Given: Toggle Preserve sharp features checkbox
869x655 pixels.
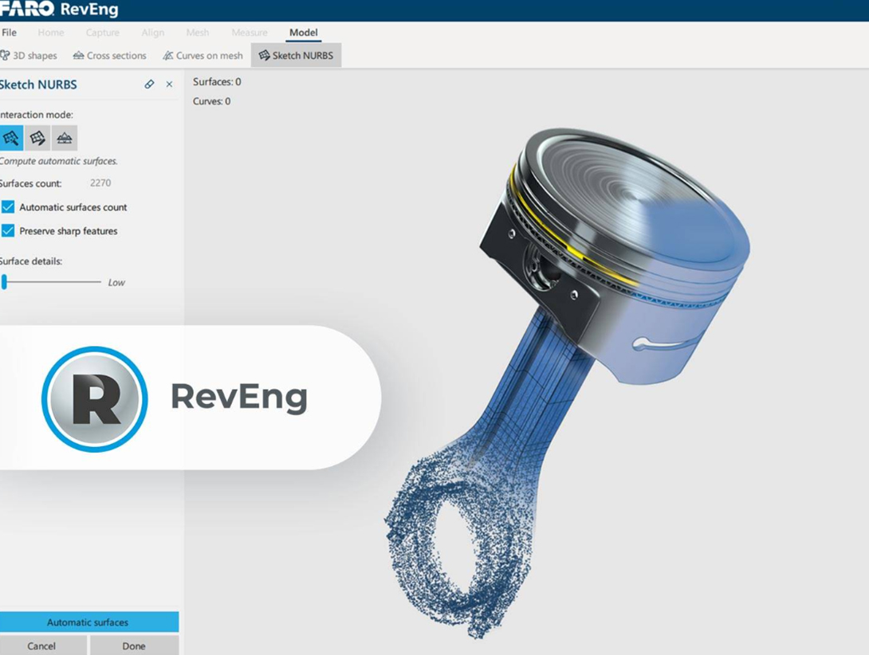Looking at the screenshot, I should 8,231.
